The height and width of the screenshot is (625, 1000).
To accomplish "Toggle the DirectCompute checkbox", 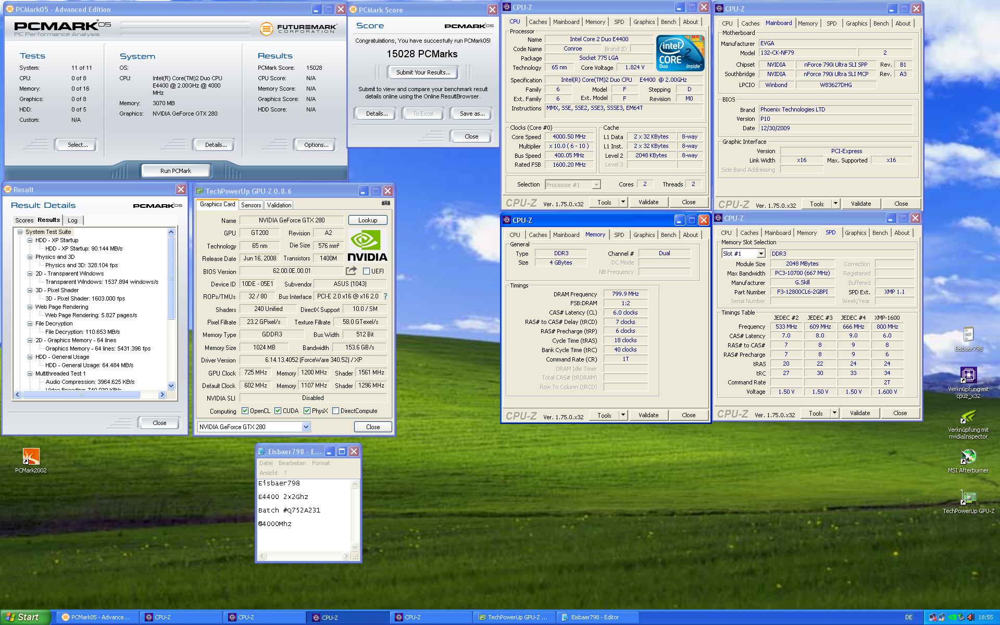I will pos(335,411).
